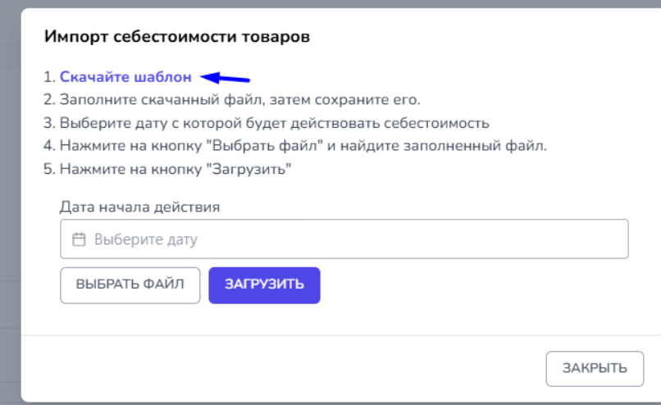Click the 'Импорт себестоимости товаров' dialog title
Screen dimensions: 661x405
point(176,37)
